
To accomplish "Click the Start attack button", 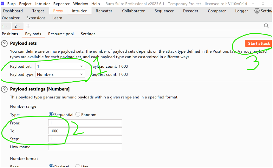I will pyautogui.click(x=258, y=44).
